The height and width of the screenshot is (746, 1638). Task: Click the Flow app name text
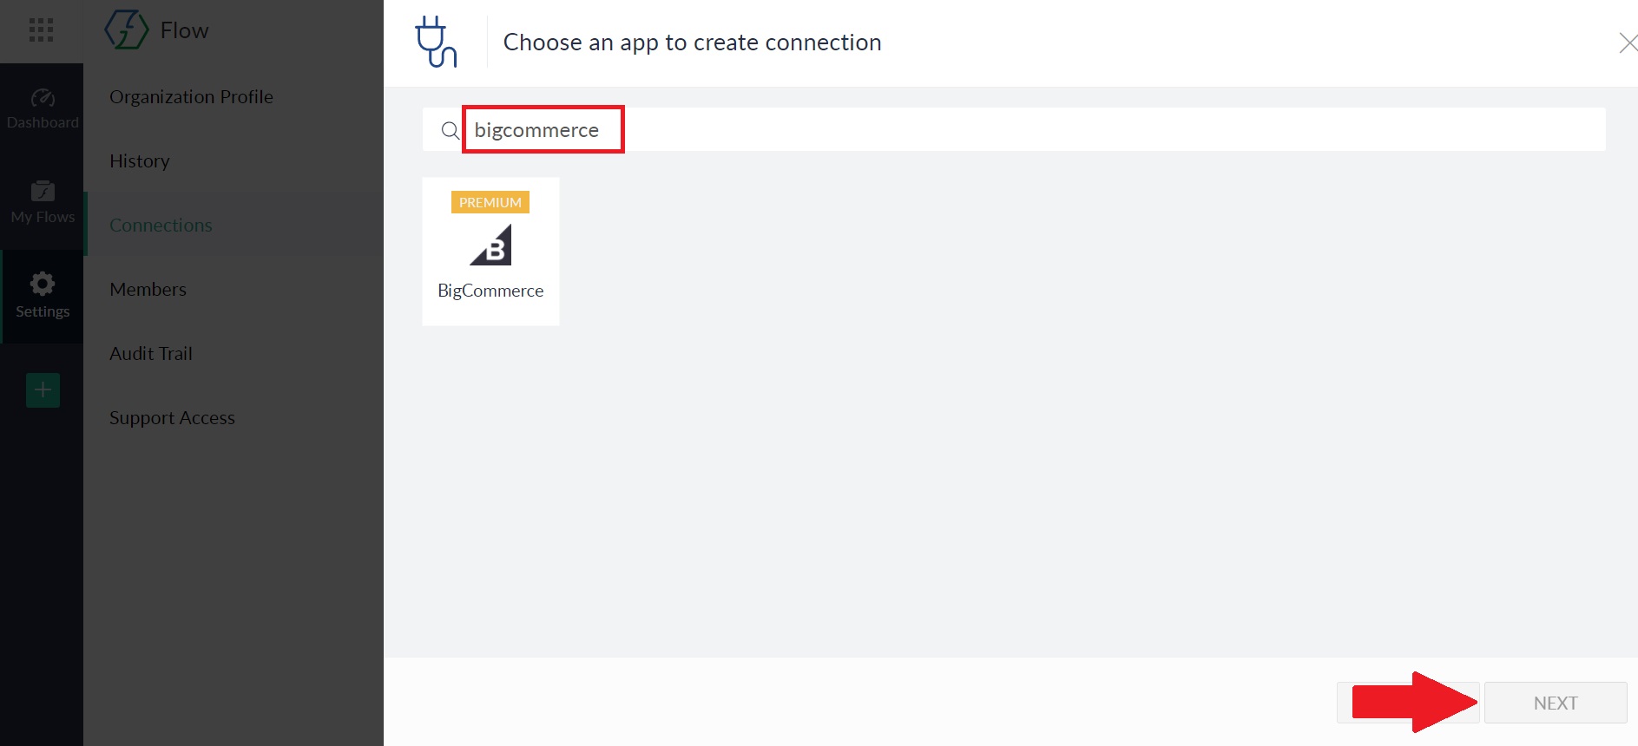(x=184, y=30)
